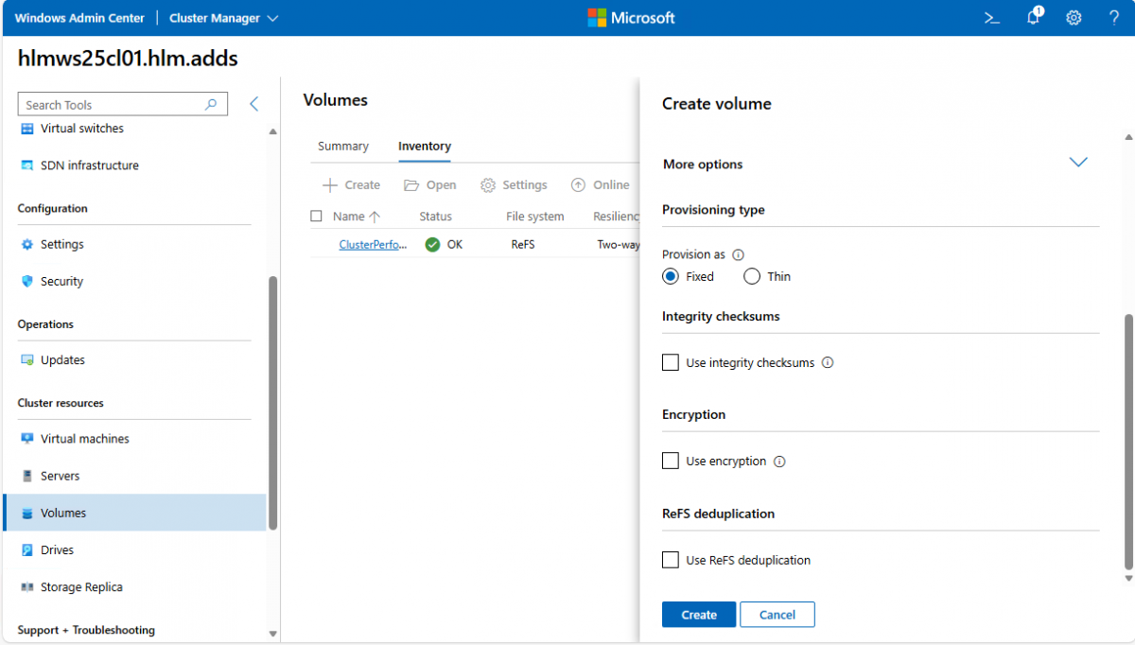Open the settings gear in header

pos(1074,18)
